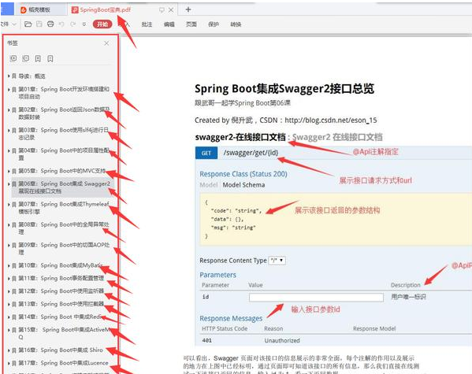Select the 页面 ribbon tab
Viewport: 472px width, 374px height.
(191, 24)
